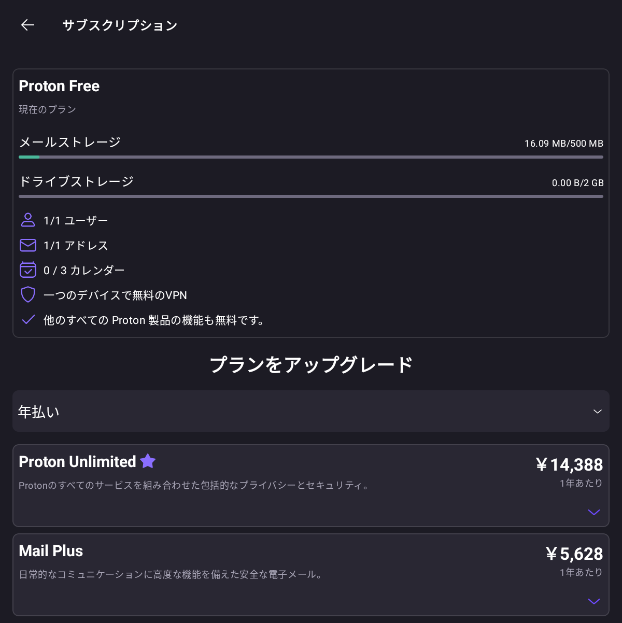Click the サブスクリプション page title
The height and width of the screenshot is (623, 622).
pos(120,25)
